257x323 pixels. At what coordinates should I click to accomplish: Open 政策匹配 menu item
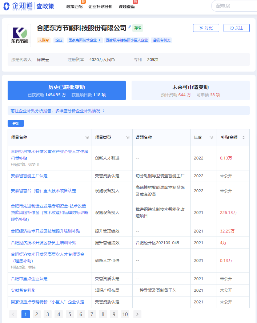pos(75,7)
